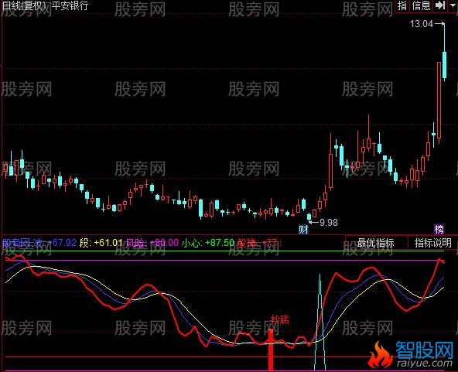Click the tall red candlestick below 13.04
458x372 pixels.
coord(439,101)
